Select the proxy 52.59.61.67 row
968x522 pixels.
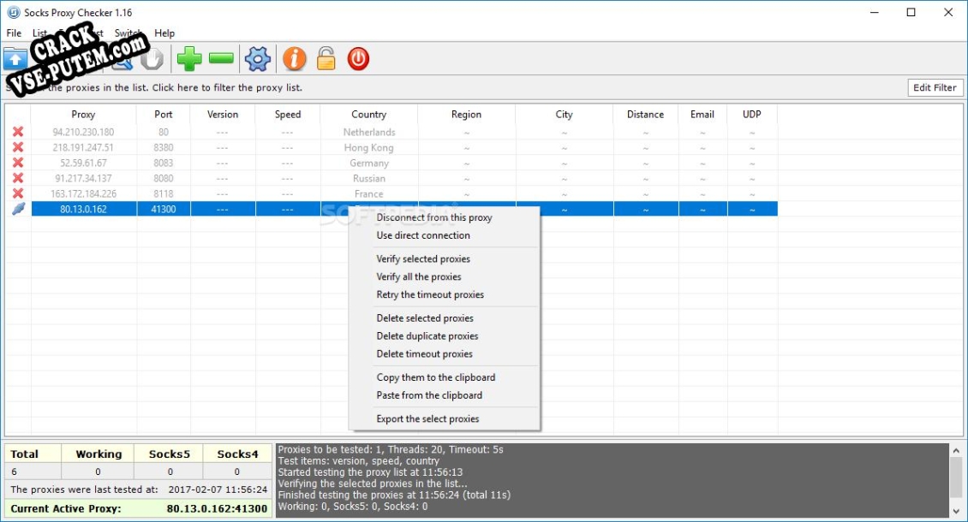(x=392, y=163)
